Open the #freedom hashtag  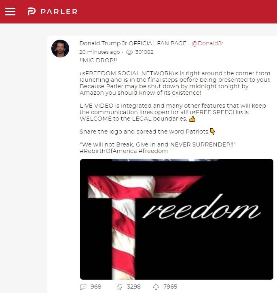[x=153, y=151]
